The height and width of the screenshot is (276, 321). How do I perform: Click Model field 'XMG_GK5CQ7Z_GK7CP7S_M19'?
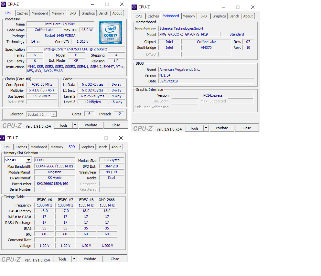point(189,34)
